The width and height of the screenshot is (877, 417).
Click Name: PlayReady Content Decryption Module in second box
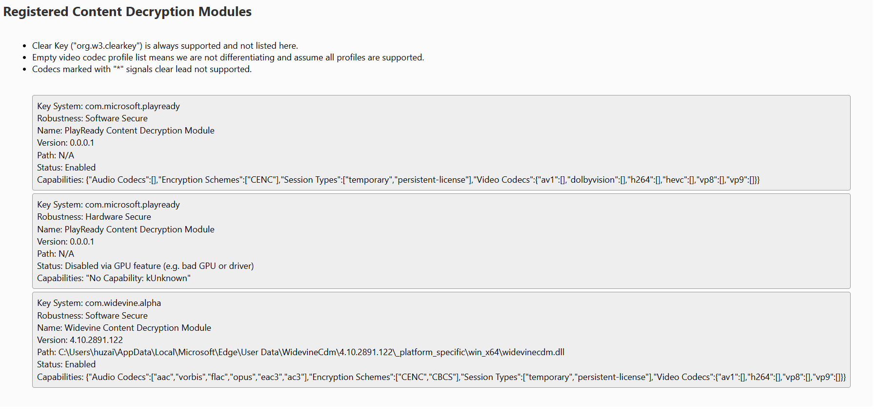click(126, 229)
